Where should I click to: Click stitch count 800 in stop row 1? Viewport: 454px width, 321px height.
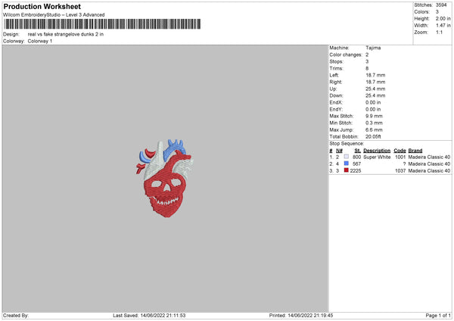356,157
